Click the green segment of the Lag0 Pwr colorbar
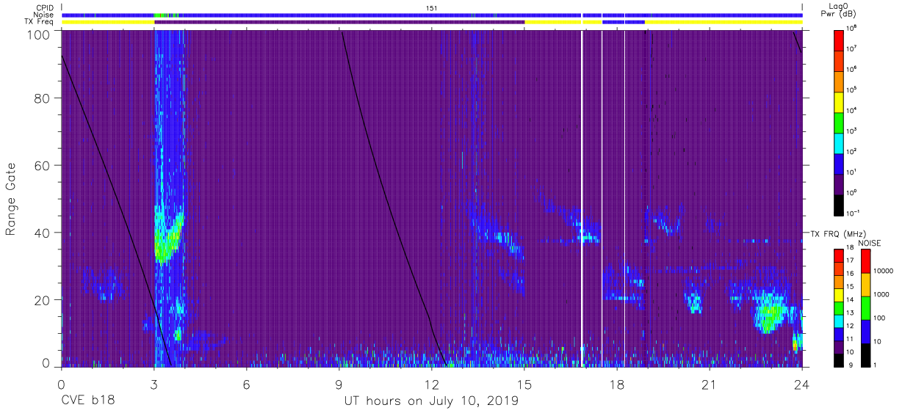This screenshot has width=902, height=416. pyautogui.click(x=840, y=121)
